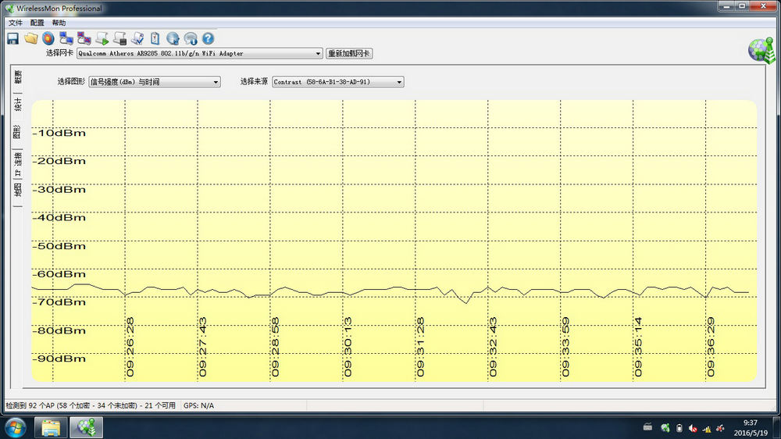Click the green-arrow start logging toolbar icon

(102, 38)
